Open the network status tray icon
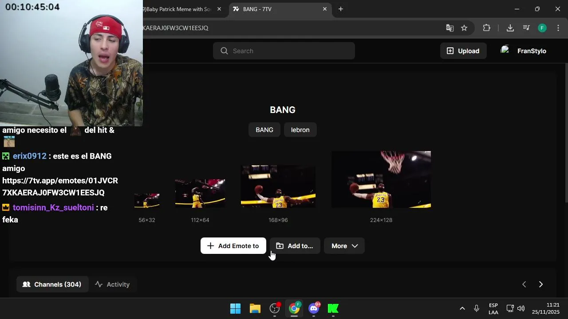 [510, 308]
